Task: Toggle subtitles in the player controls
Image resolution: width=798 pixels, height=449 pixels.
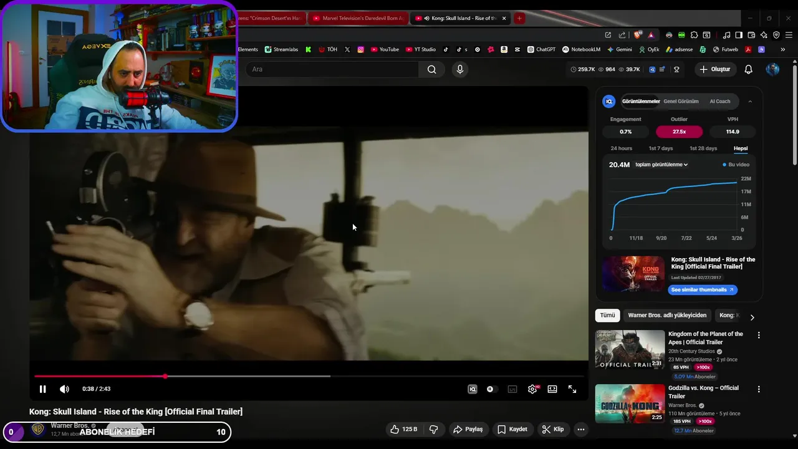Action: (x=512, y=389)
